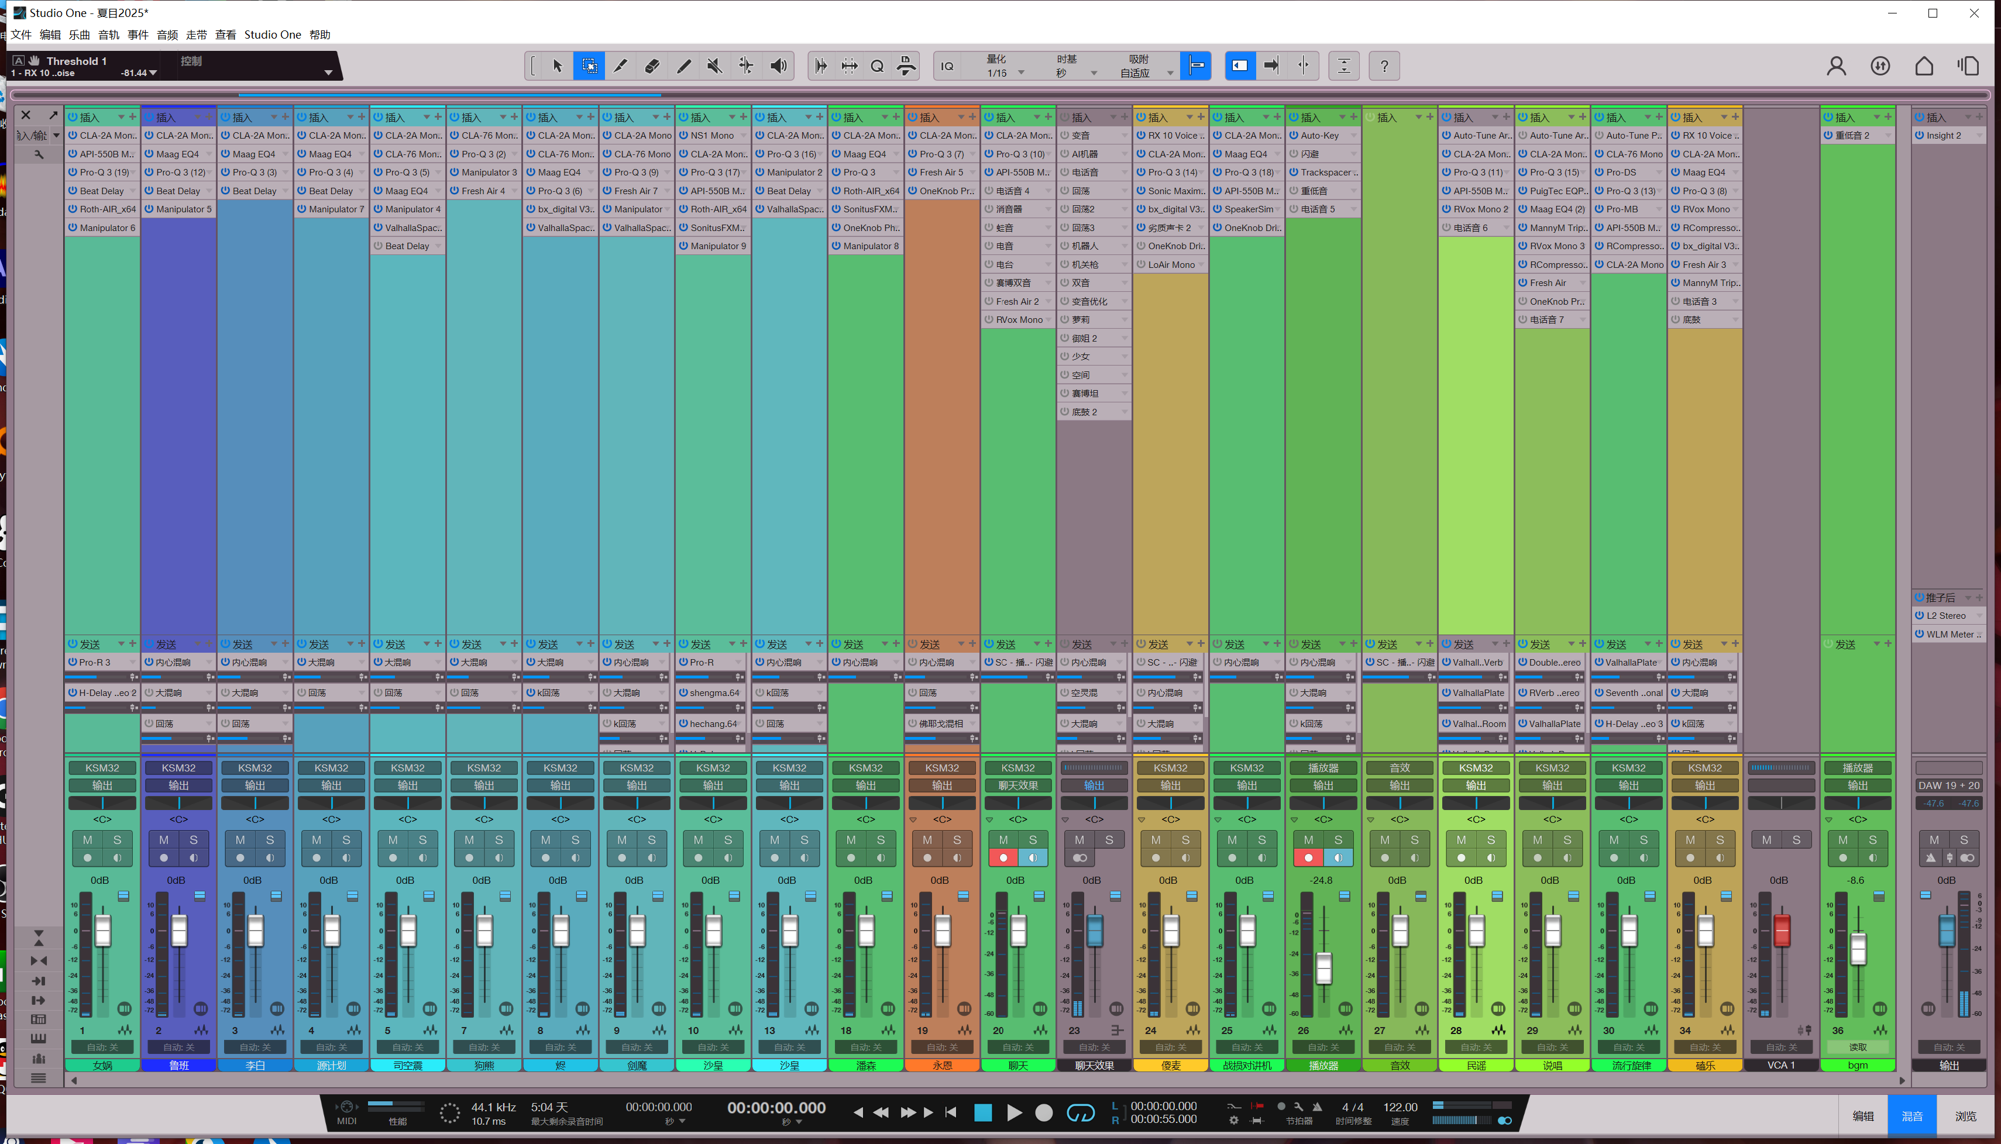The image size is (2001, 1144).
Task: Open 输入/输出 selector dropdown in console
Action: click(x=56, y=135)
